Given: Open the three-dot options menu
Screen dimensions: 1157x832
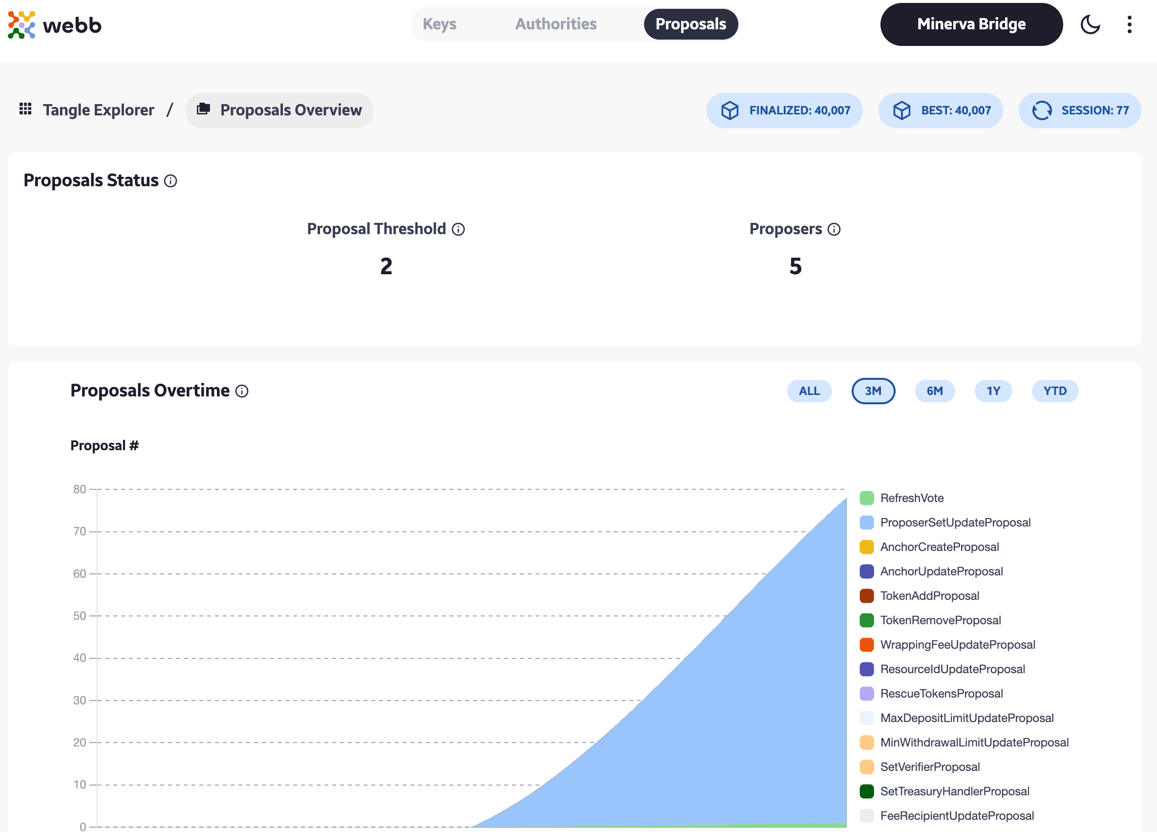Looking at the screenshot, I should pos(1130,24).
